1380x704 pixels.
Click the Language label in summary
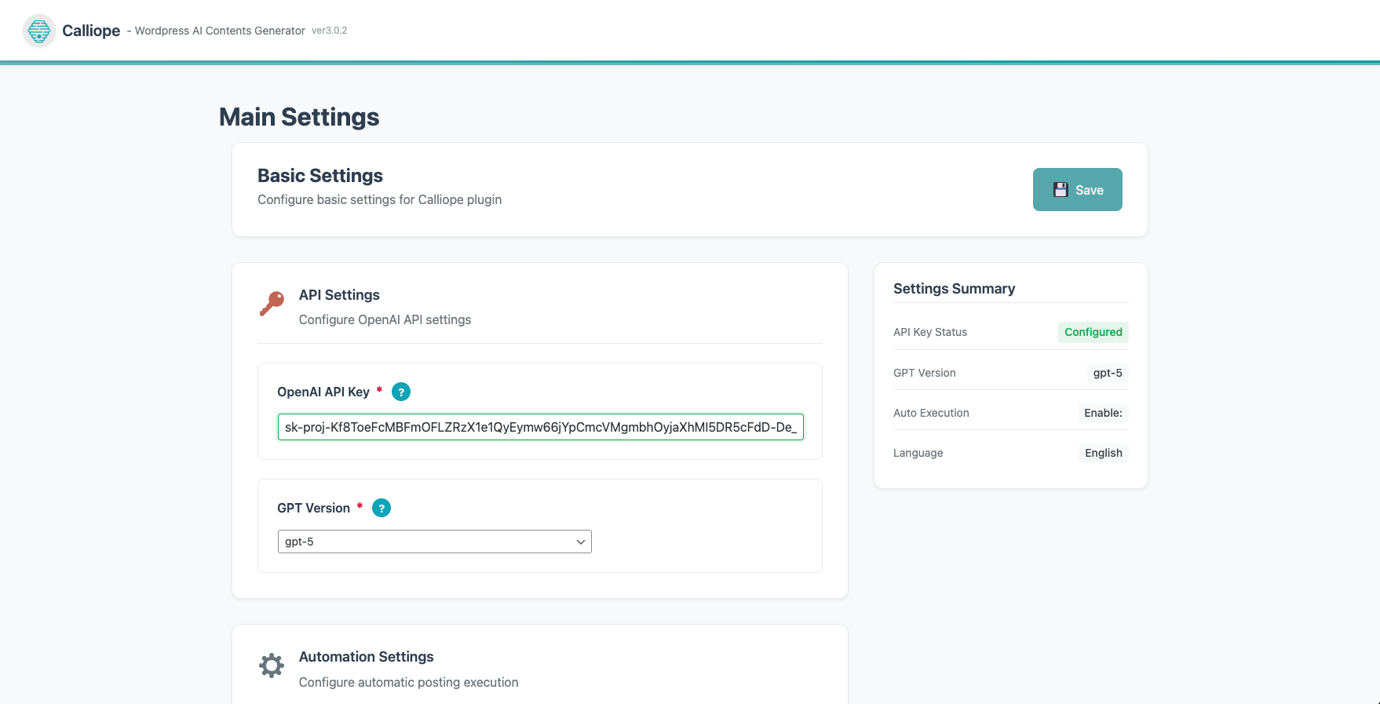(x=918, y=453)
